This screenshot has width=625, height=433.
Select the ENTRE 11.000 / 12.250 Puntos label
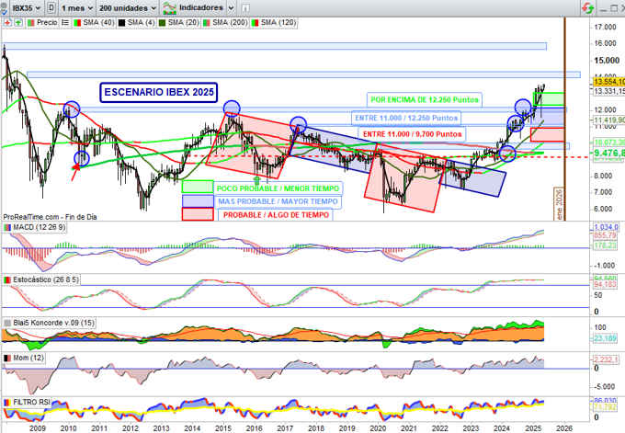pos(406,118)
